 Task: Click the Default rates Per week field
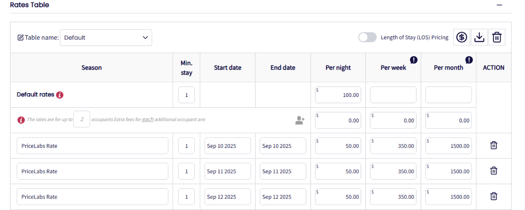coord(393,95)
